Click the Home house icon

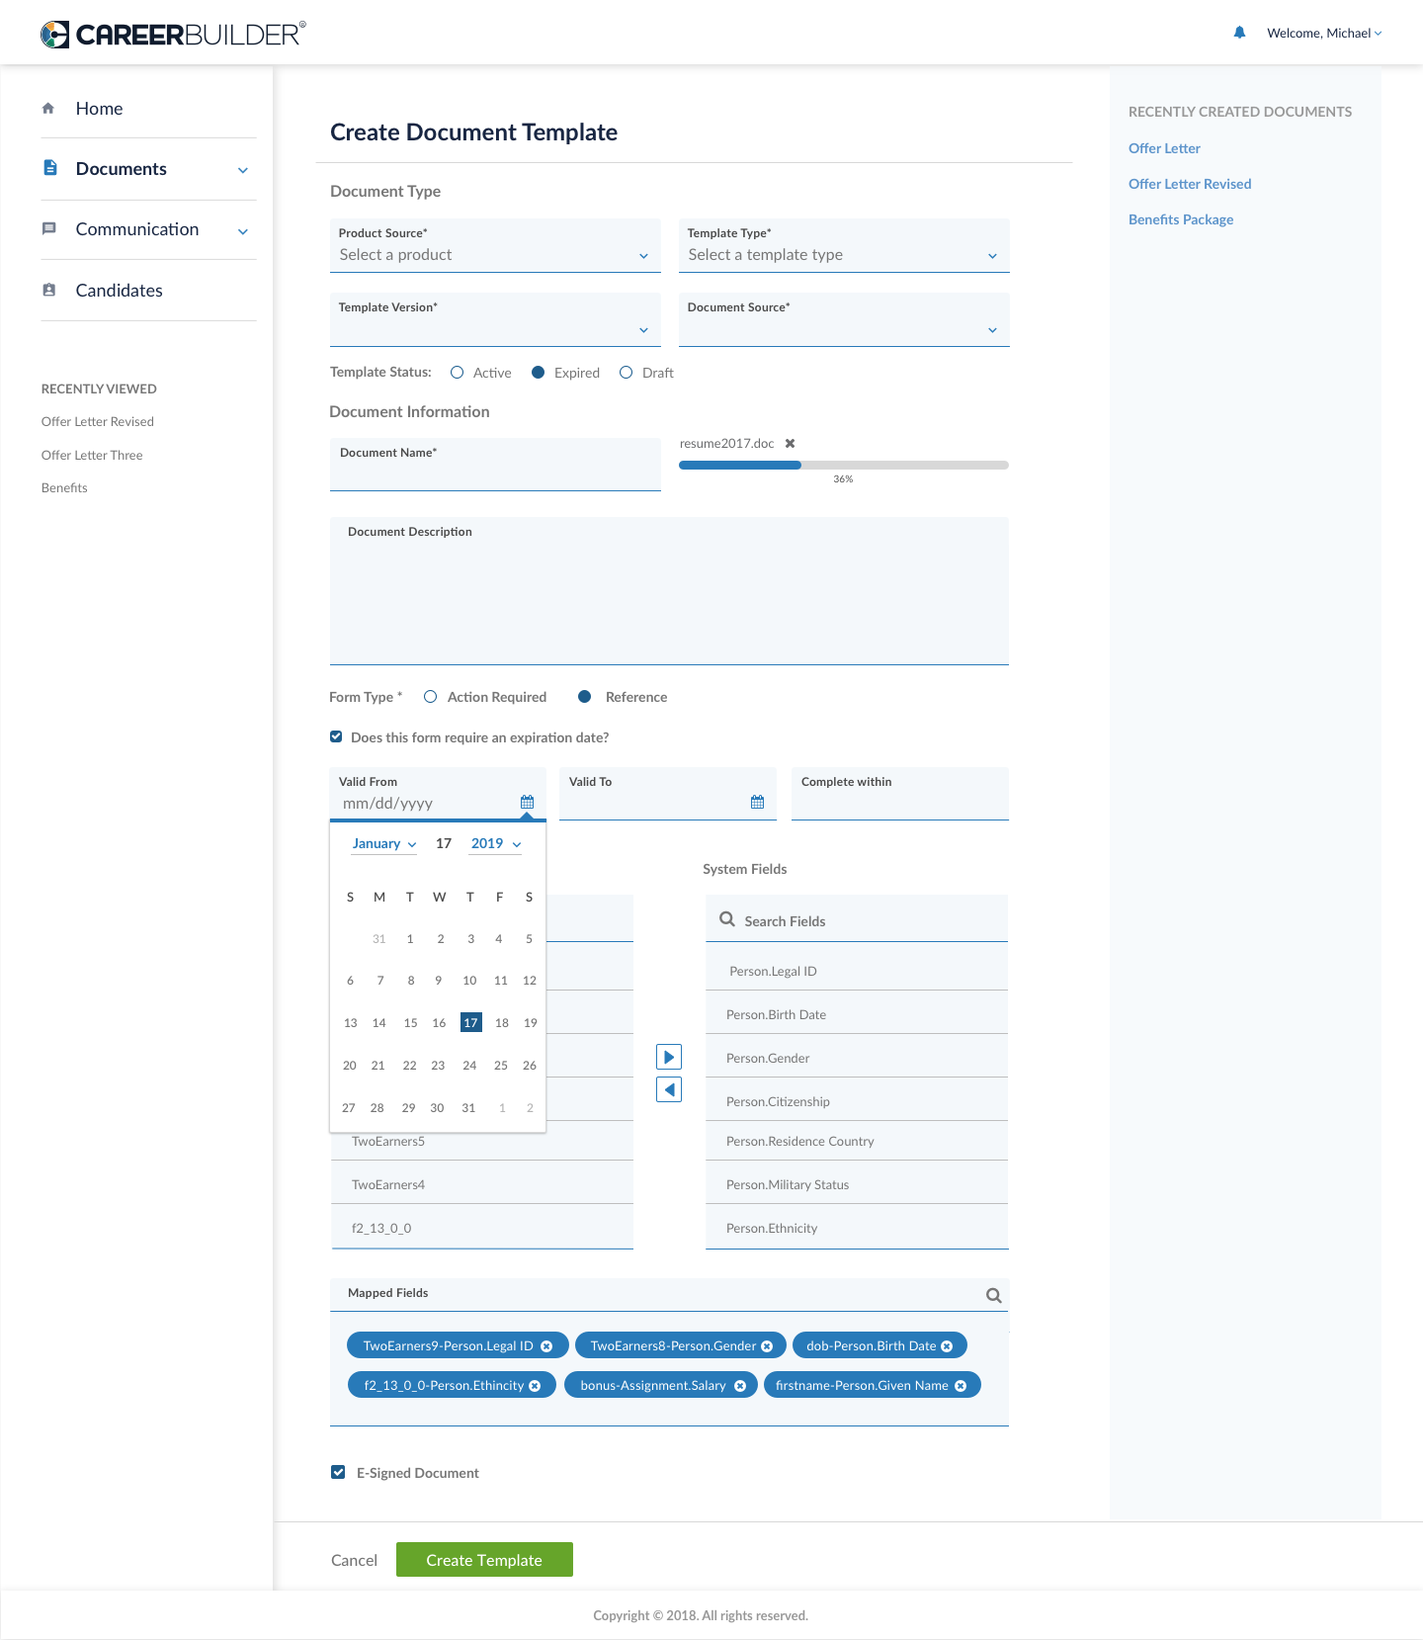tap(48, 109)
